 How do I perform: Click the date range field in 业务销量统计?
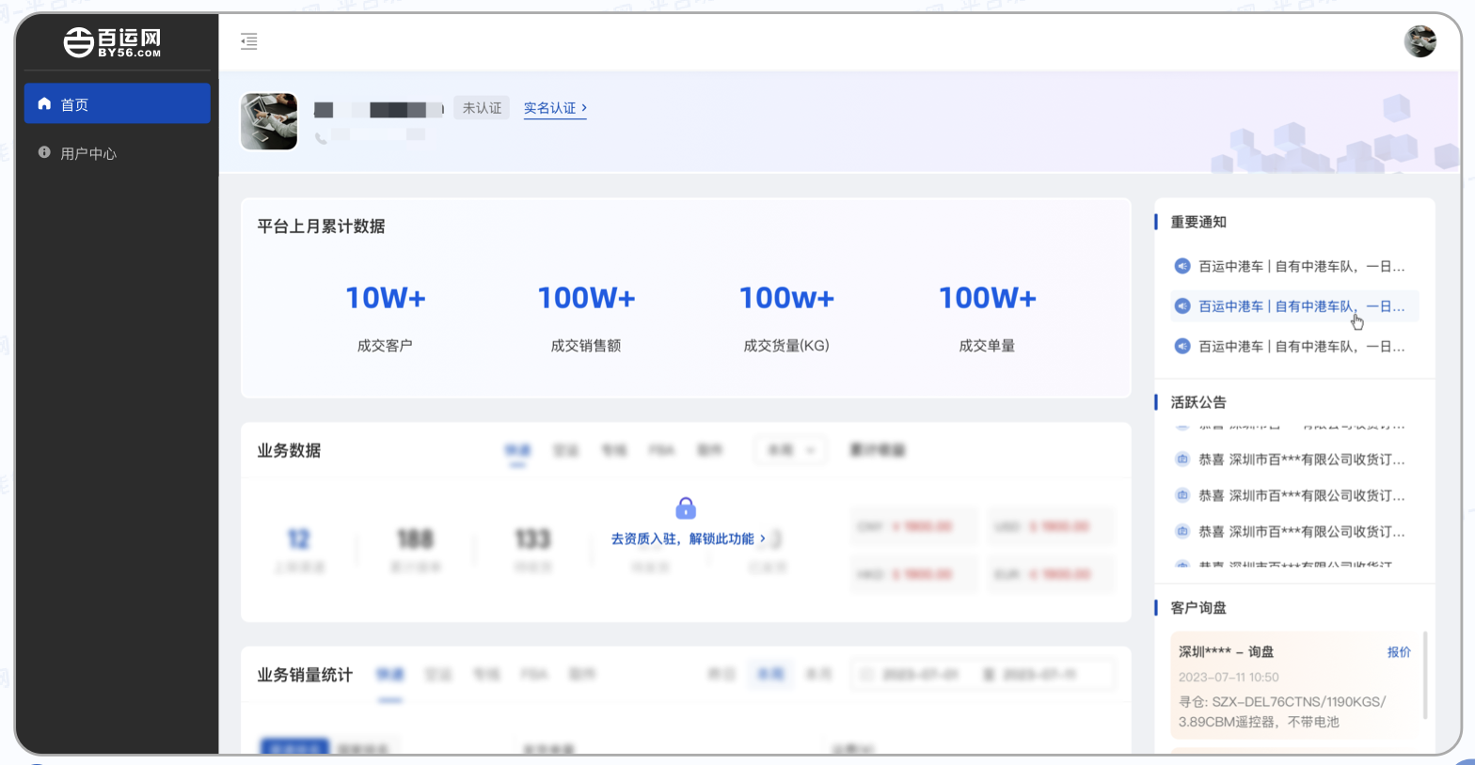click(x=982, y=674)
